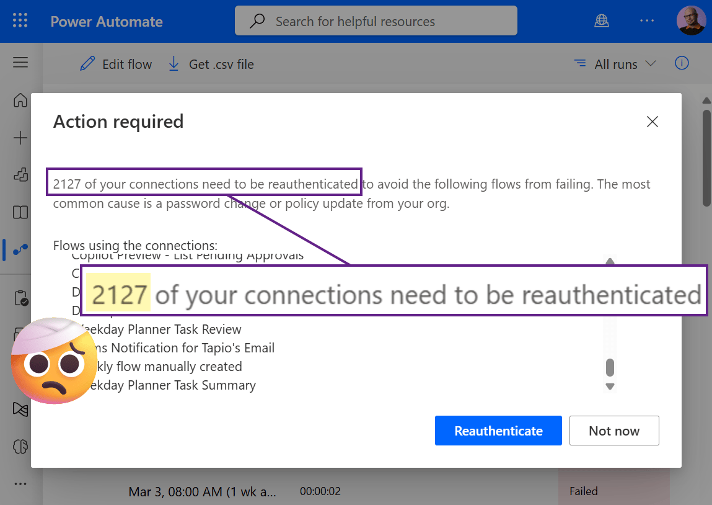Open the app launcher waffle icon
Viewport: 712px width, 505px height.
20,21
